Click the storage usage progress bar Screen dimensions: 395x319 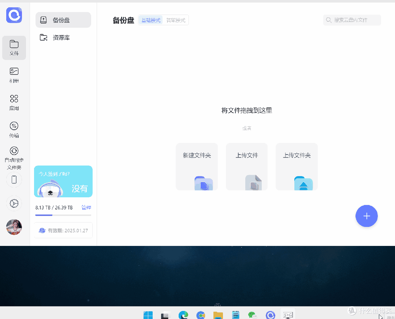tap(63, 215)
